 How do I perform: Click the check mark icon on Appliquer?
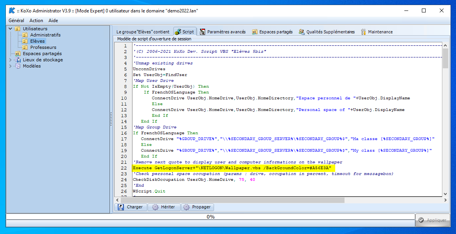point(421,220)
